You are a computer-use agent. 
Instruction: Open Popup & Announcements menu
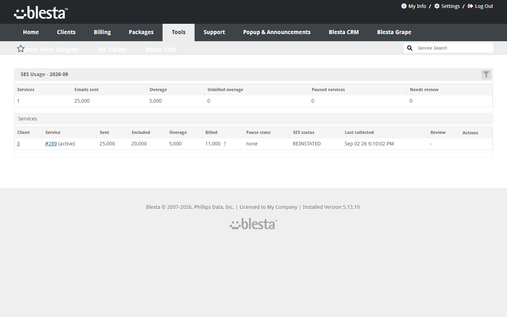click(277, 32)
